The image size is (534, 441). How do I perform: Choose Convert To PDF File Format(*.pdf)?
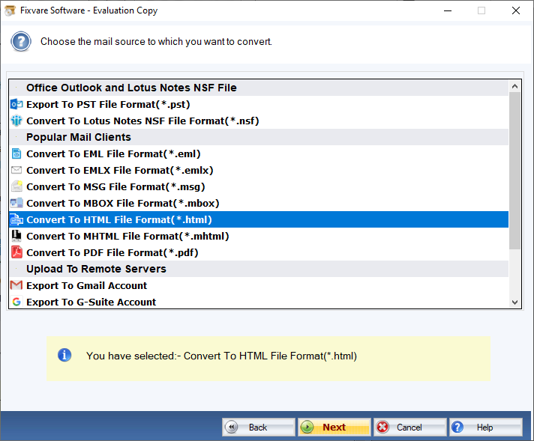point(259,252)
